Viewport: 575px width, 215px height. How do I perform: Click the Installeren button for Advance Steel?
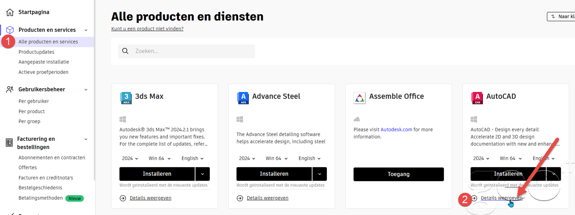[274, 174]
